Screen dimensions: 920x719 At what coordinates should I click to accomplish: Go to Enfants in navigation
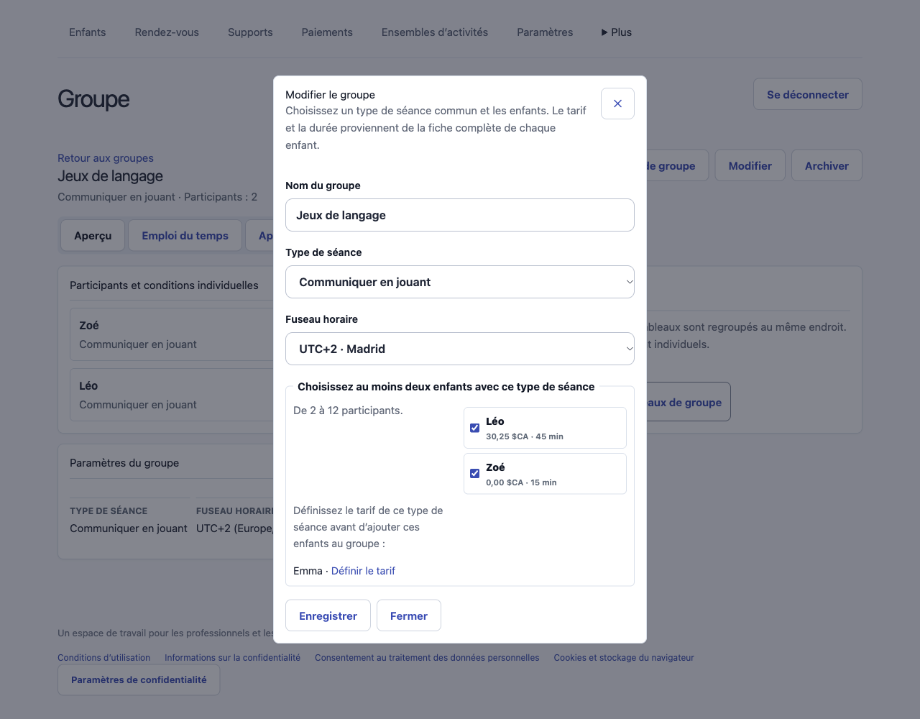click(x=88, y=32)
